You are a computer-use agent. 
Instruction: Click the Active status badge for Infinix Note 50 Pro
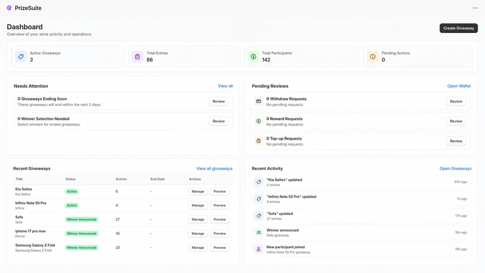[x=72, y=206]
